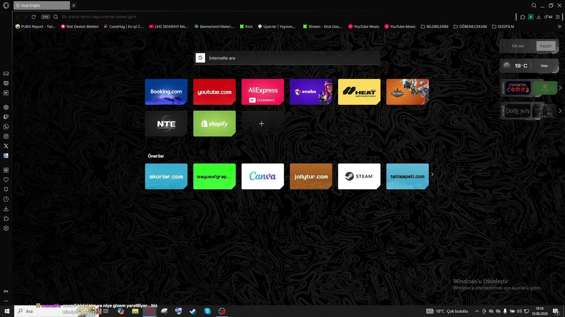565x317 pixels.
Task: Open Speed Dial grid icon in sidebar
Action: 6,170
